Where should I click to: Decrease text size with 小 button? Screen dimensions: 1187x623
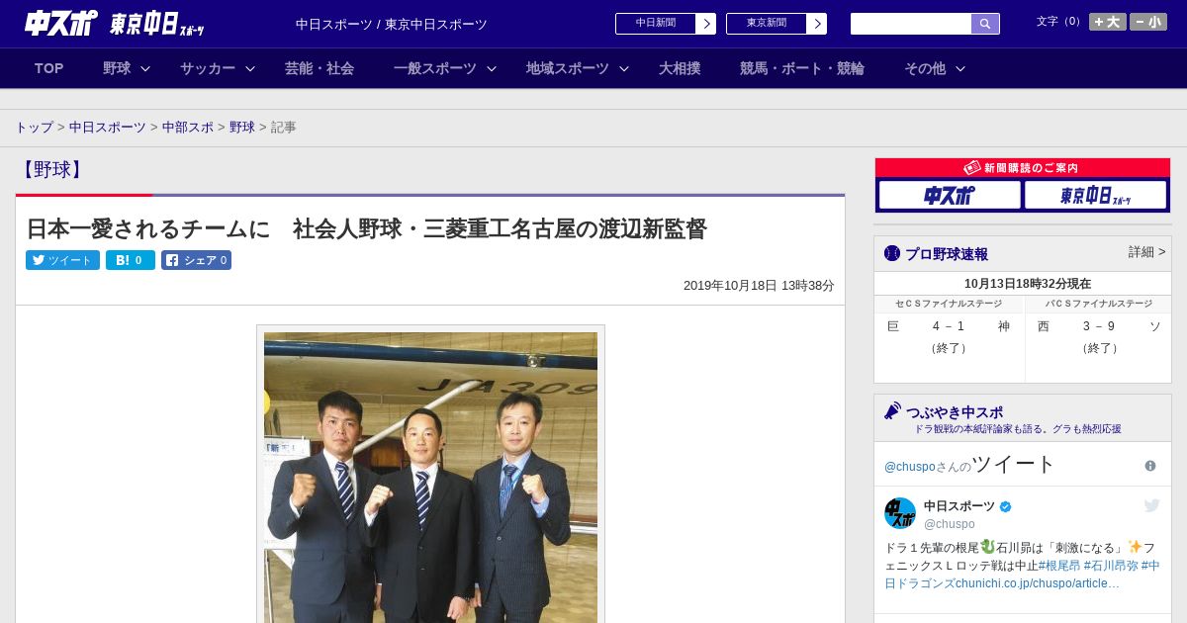coord(1148,22)
